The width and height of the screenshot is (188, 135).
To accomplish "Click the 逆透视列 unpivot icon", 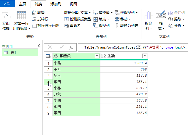I will coord(117,12).
